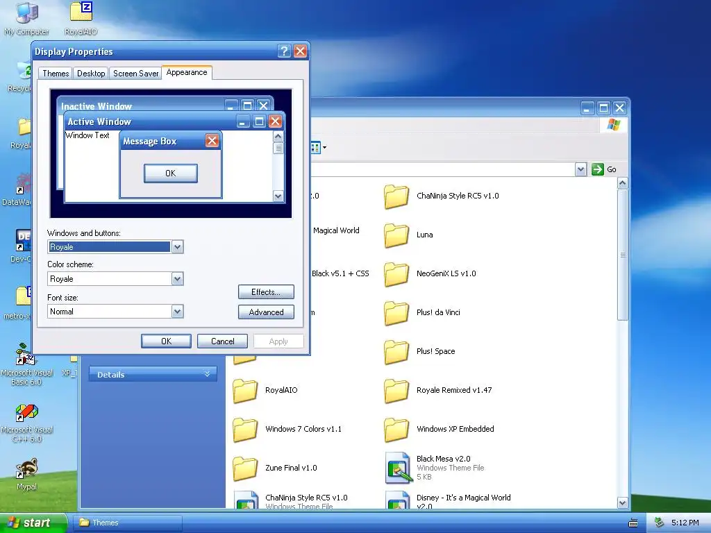This screenshot has width=711, height=533.
Task: Click the Explorer scrollbar up arrow
Action: coord(623,183)
